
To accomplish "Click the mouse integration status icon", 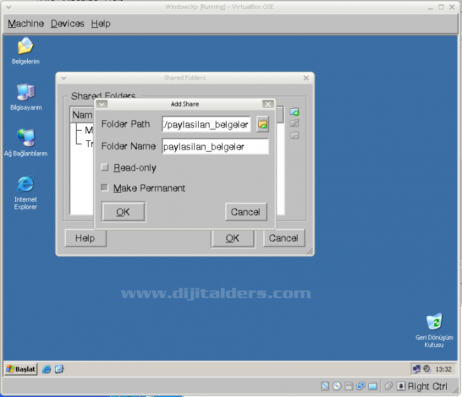I will 389,386.
